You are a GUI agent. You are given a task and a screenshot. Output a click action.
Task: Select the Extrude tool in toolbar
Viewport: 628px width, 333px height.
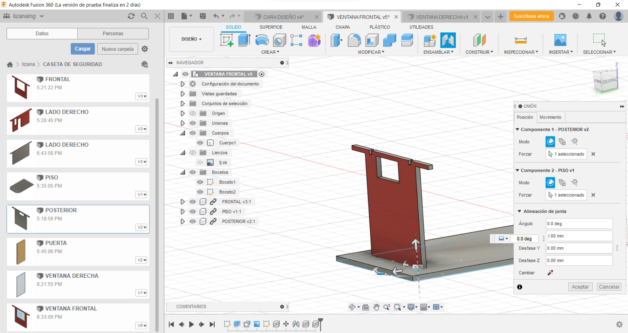[x=244, y=40]
